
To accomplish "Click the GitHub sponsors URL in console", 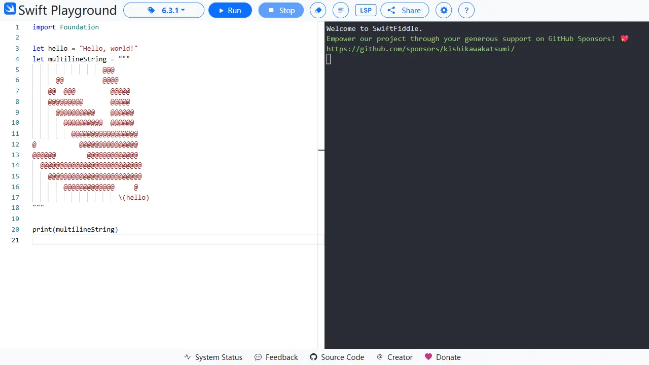I will (420, 49).
